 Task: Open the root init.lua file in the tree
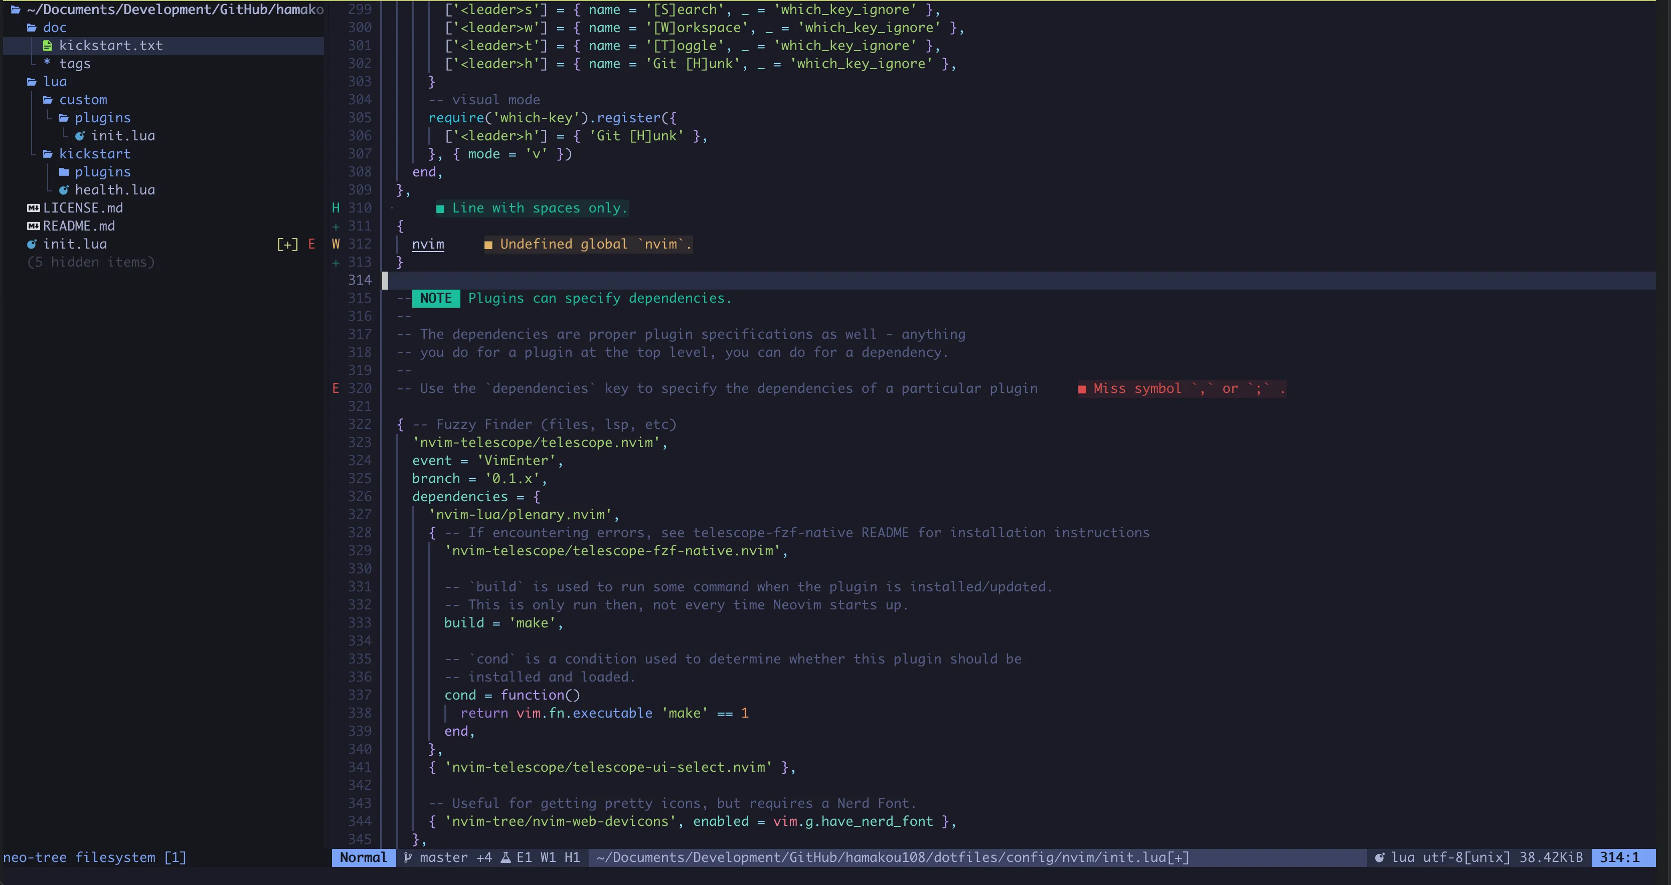point(75,245)
